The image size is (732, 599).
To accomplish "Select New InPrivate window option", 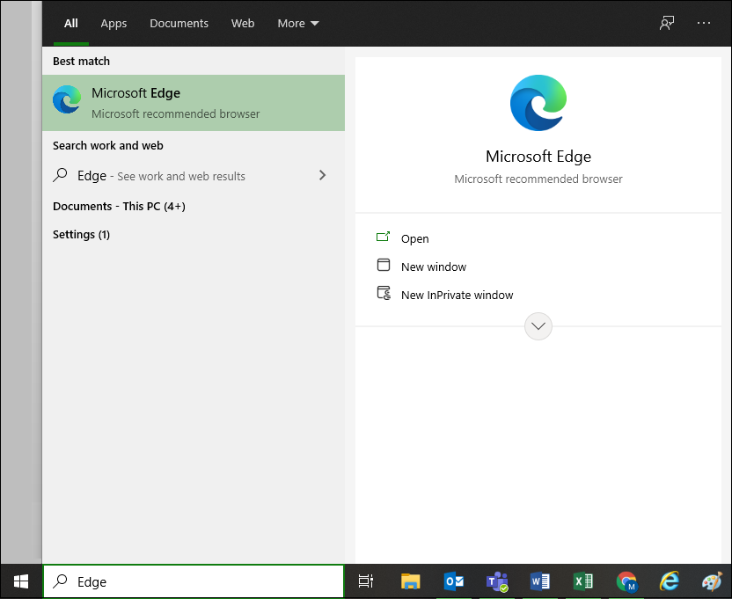I will (x=457, y=295).
